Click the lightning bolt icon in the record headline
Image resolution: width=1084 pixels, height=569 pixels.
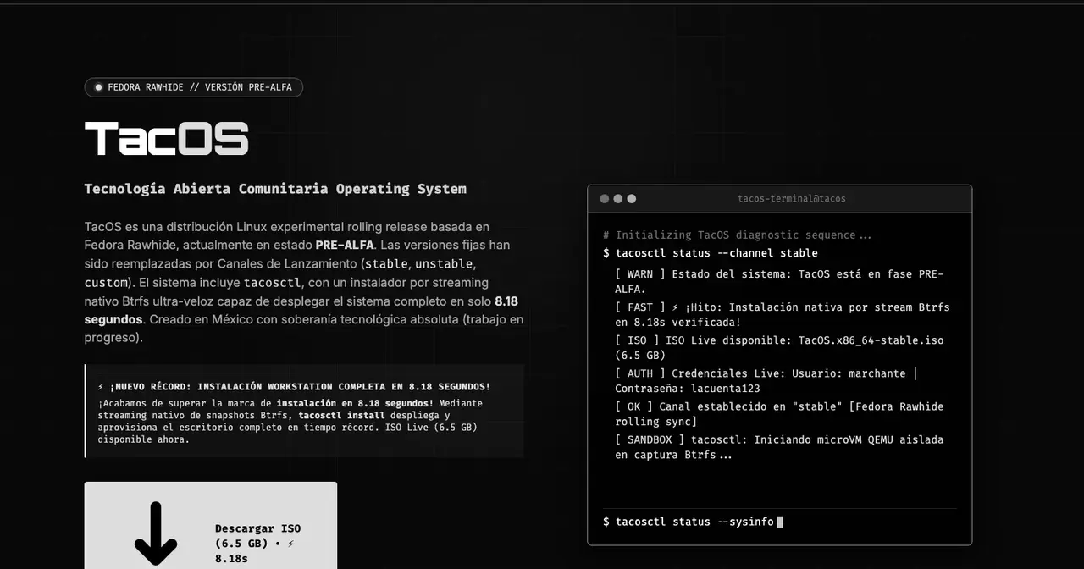pyautogui.click(x=102, y=386)
